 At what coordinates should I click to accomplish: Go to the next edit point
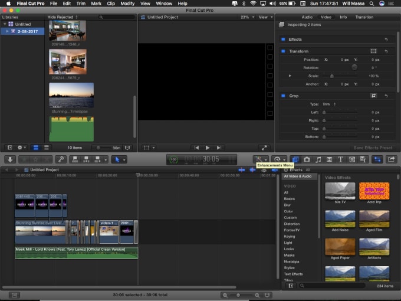coord(219,148)
